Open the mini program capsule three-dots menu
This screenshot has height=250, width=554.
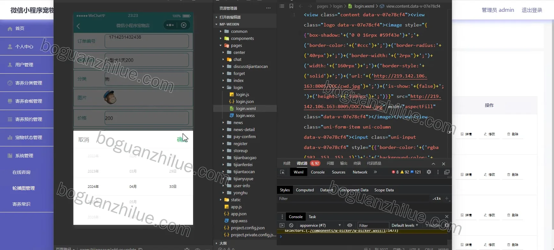(x=170, y=25)
